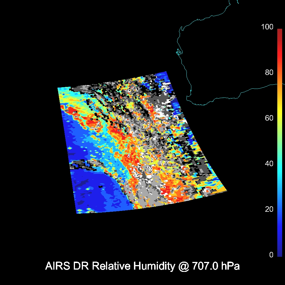Click the 80 tick label on colorbar
Image resolution: width=285 pixels, height=285 pixels.
(269, 72)
